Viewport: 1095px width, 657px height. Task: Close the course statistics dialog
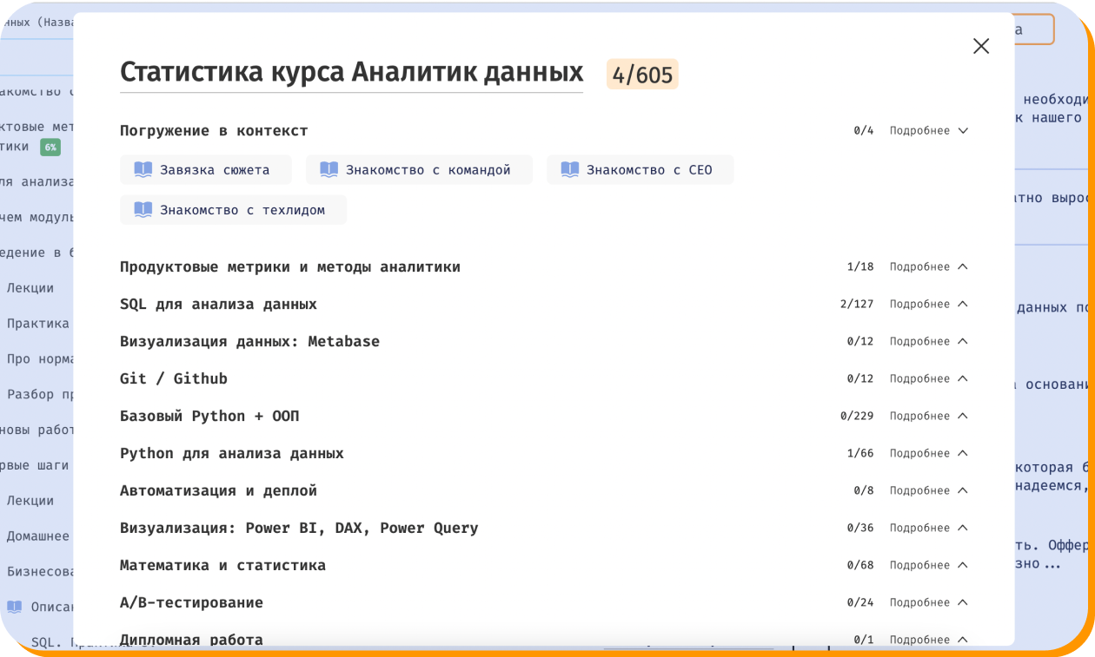[980, 47]
